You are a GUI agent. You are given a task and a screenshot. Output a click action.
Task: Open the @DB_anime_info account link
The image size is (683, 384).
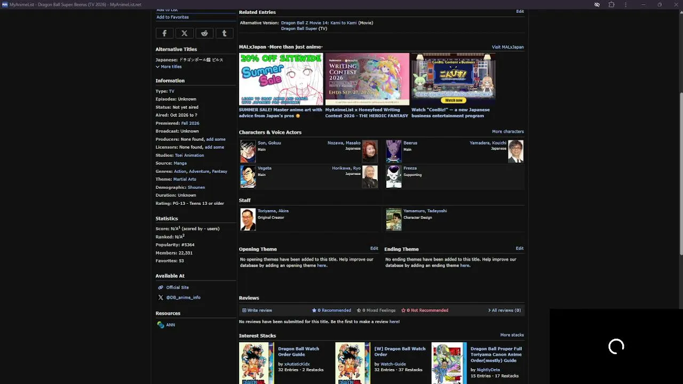pyautogui.click(x=184, y=298)
